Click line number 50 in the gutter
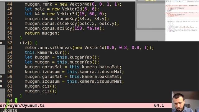Viewport: 199px width, 112px height. tap(10, 33)
